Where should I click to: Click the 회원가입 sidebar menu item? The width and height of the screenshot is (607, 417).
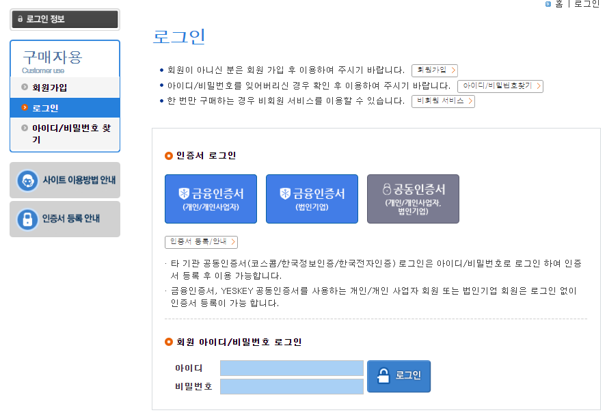tap(65, 88)
